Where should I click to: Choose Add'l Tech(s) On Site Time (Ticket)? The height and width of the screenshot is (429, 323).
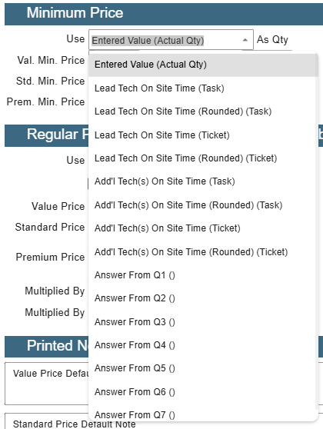coord(203,228)
